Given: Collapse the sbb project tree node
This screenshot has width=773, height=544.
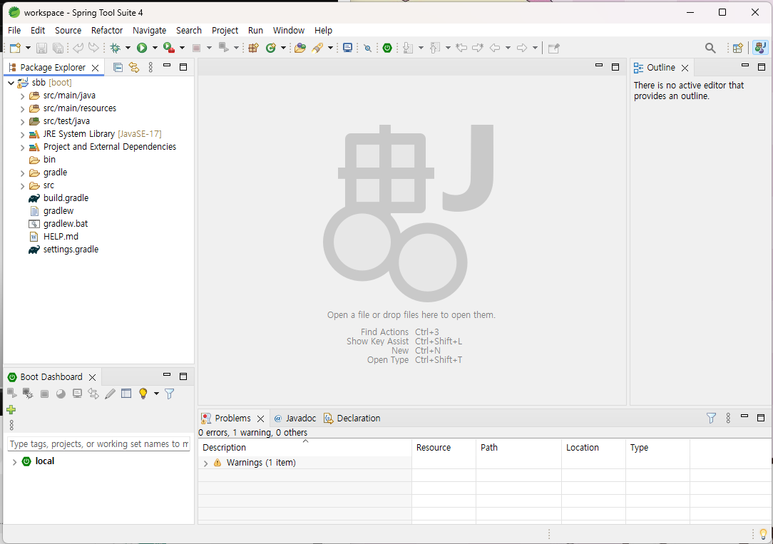Looking at the screenshot, I should coord(11,83).
